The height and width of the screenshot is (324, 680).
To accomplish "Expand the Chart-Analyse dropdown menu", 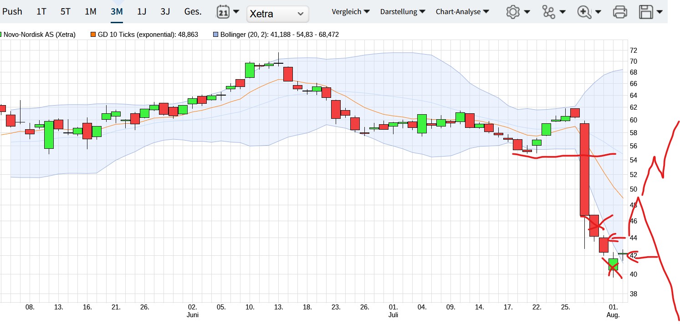I will pos(462,12).
